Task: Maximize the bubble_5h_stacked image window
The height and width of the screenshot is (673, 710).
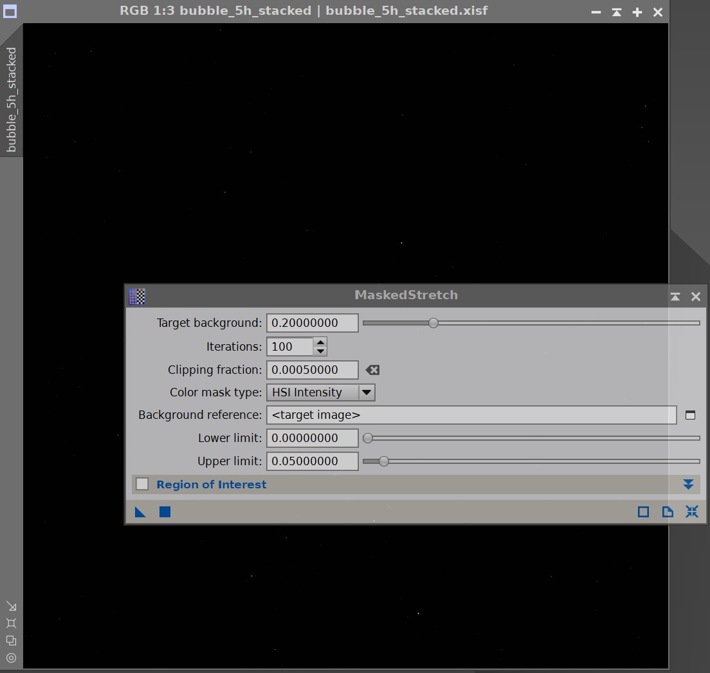Action: (x=637, y=12)
